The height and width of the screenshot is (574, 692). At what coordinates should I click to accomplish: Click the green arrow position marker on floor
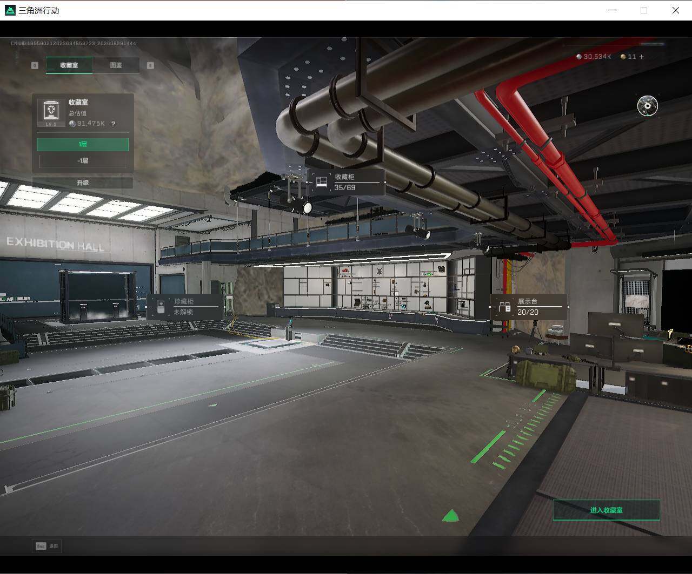(x=450, y=516)
